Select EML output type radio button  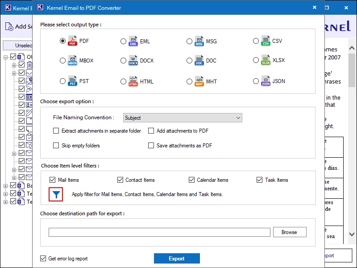(x=123, y=41)
